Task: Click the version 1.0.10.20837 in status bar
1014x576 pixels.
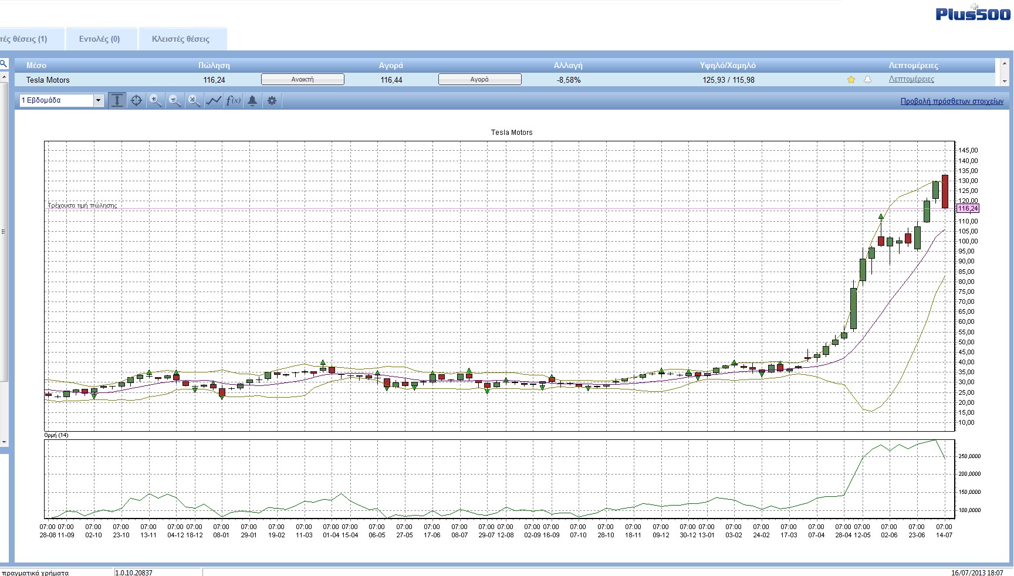Action: 134,572
